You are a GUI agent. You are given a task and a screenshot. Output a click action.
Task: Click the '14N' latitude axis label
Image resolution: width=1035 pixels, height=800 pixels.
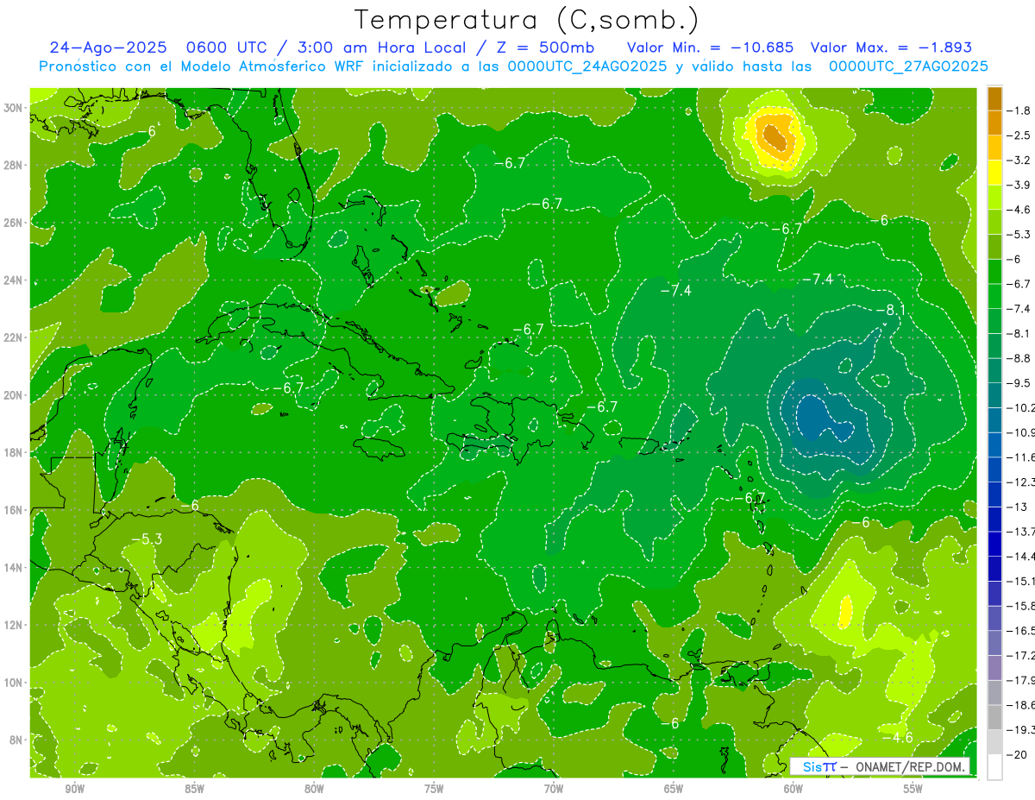[x=15, y=567]
